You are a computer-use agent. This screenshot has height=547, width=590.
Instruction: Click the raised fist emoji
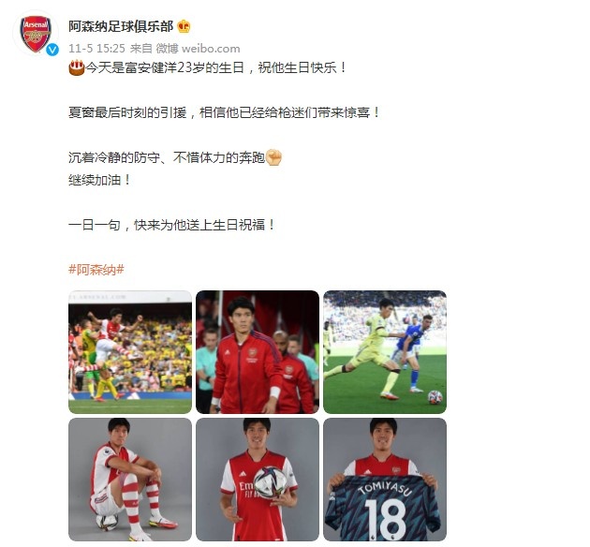pyautogui.click(x=273, y=157)
